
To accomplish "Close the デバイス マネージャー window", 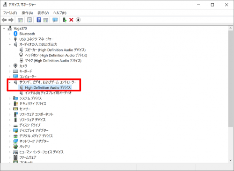I will [x=227, y=5].
